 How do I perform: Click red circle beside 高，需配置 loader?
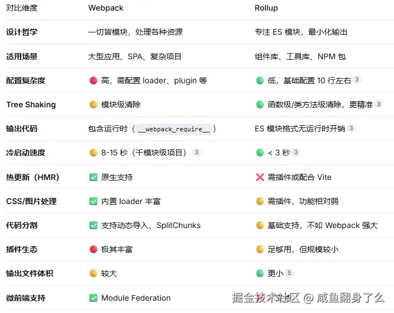tap(93, 80)
